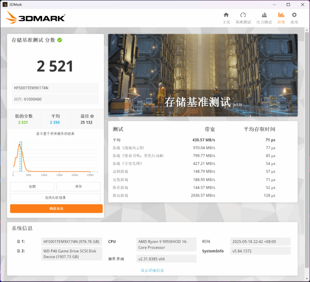Open the Home (主页) tab icon

point(226,15)
